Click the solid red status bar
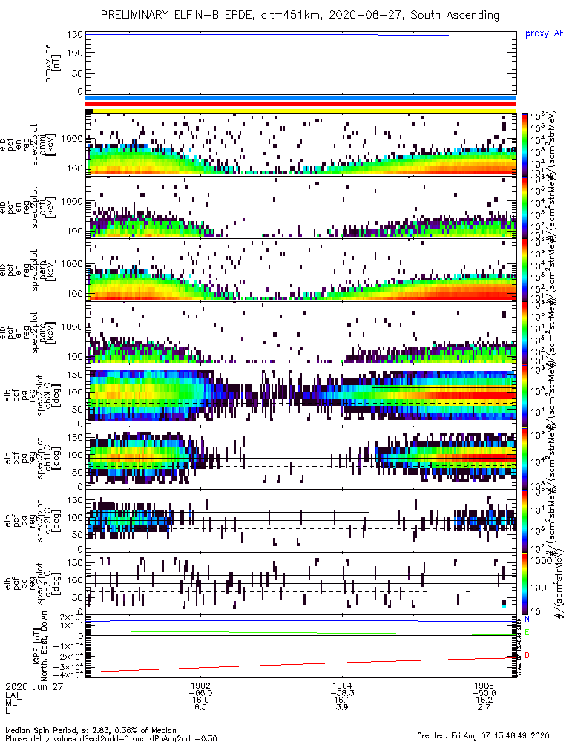This screenshot has width=575, height=742. click(x=301, y=105)
